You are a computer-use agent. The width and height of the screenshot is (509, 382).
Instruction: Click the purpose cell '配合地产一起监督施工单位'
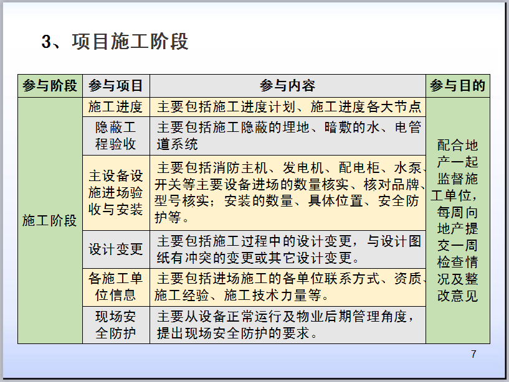(x=458, y=220)
